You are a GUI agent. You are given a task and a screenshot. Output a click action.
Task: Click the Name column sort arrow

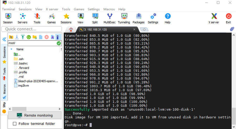[11, 49]
